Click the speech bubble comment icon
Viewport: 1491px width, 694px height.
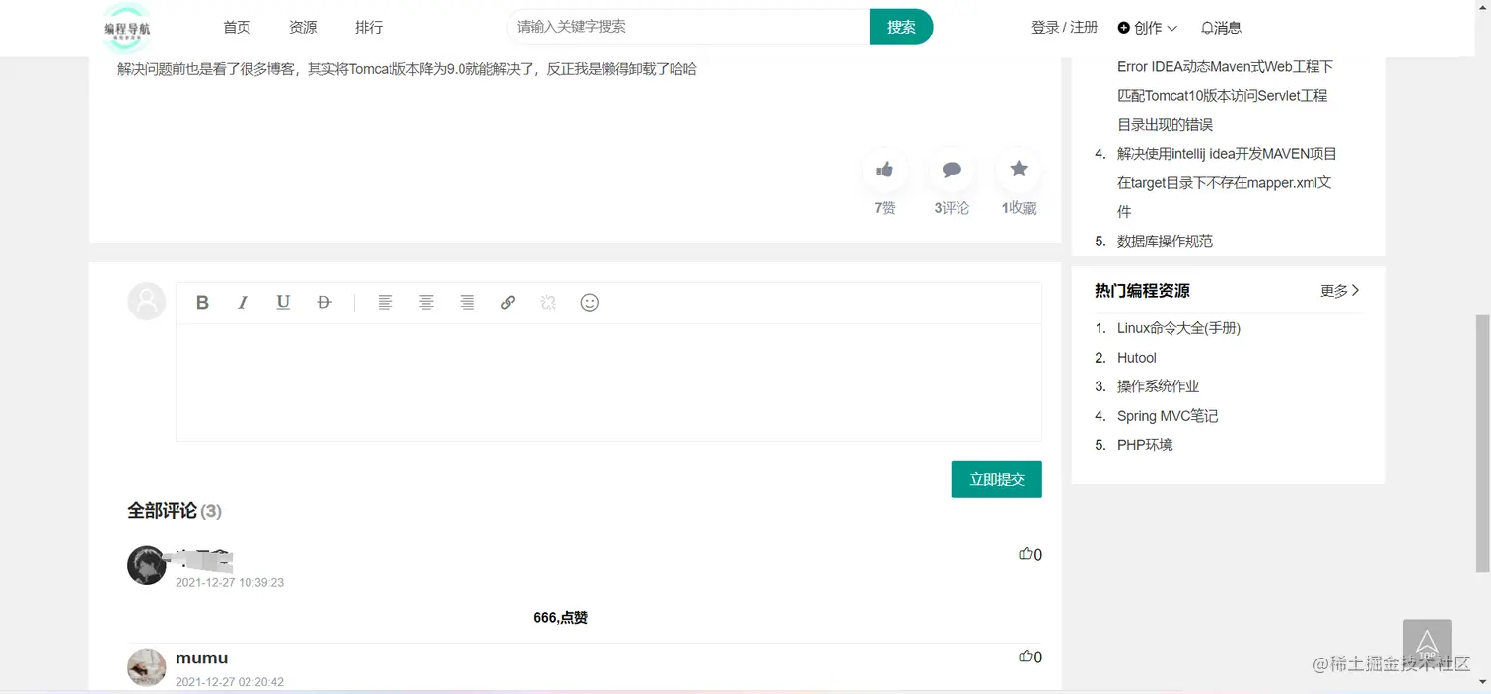pyautogui.click(x=952, y=170)
